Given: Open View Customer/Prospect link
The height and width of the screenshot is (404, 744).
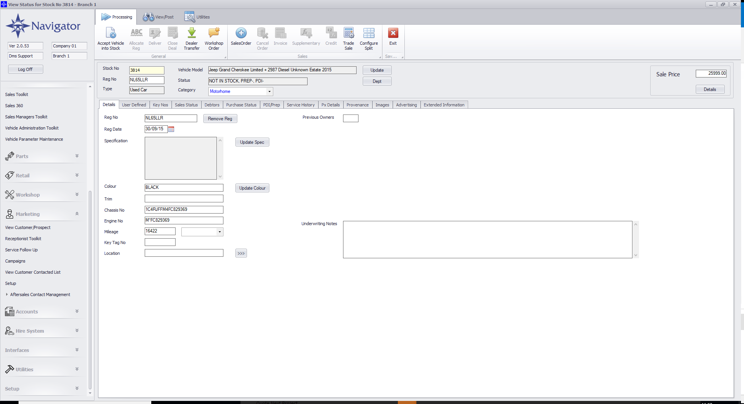Looking at the screenshot, I should [x=28, y=227].
